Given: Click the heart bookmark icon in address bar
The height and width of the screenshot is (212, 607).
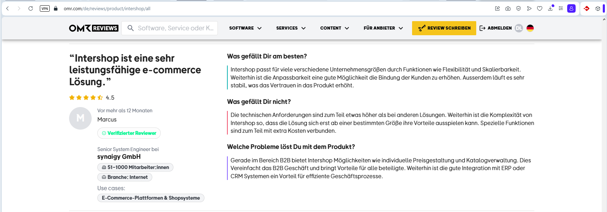Looking at the screenshot, I should (540, 8).
